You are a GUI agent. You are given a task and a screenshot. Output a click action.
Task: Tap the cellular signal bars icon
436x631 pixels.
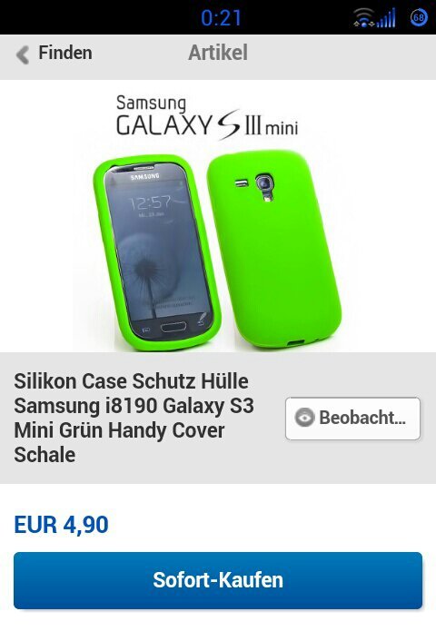point(386,18)
